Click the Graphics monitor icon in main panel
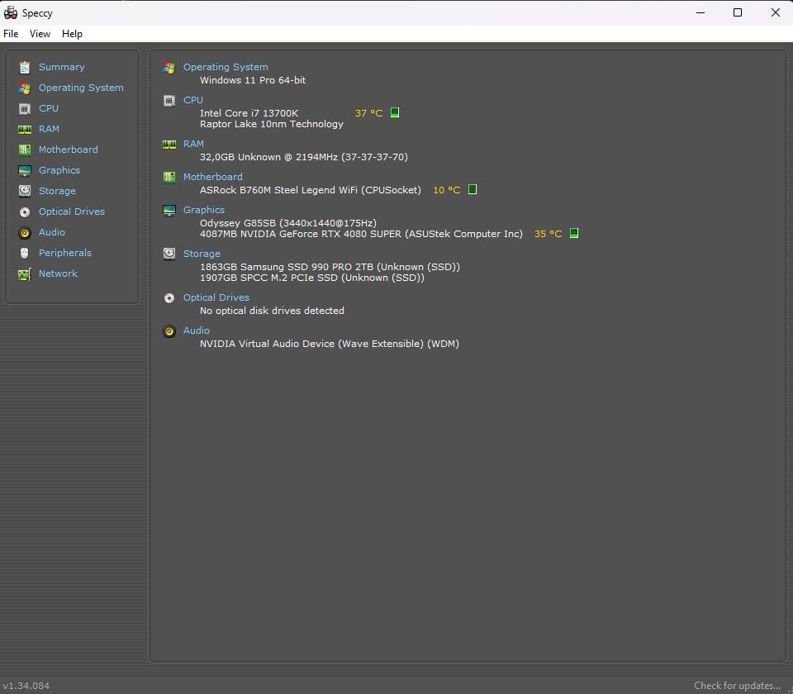793x694 pixels. (x=169, y=211)
